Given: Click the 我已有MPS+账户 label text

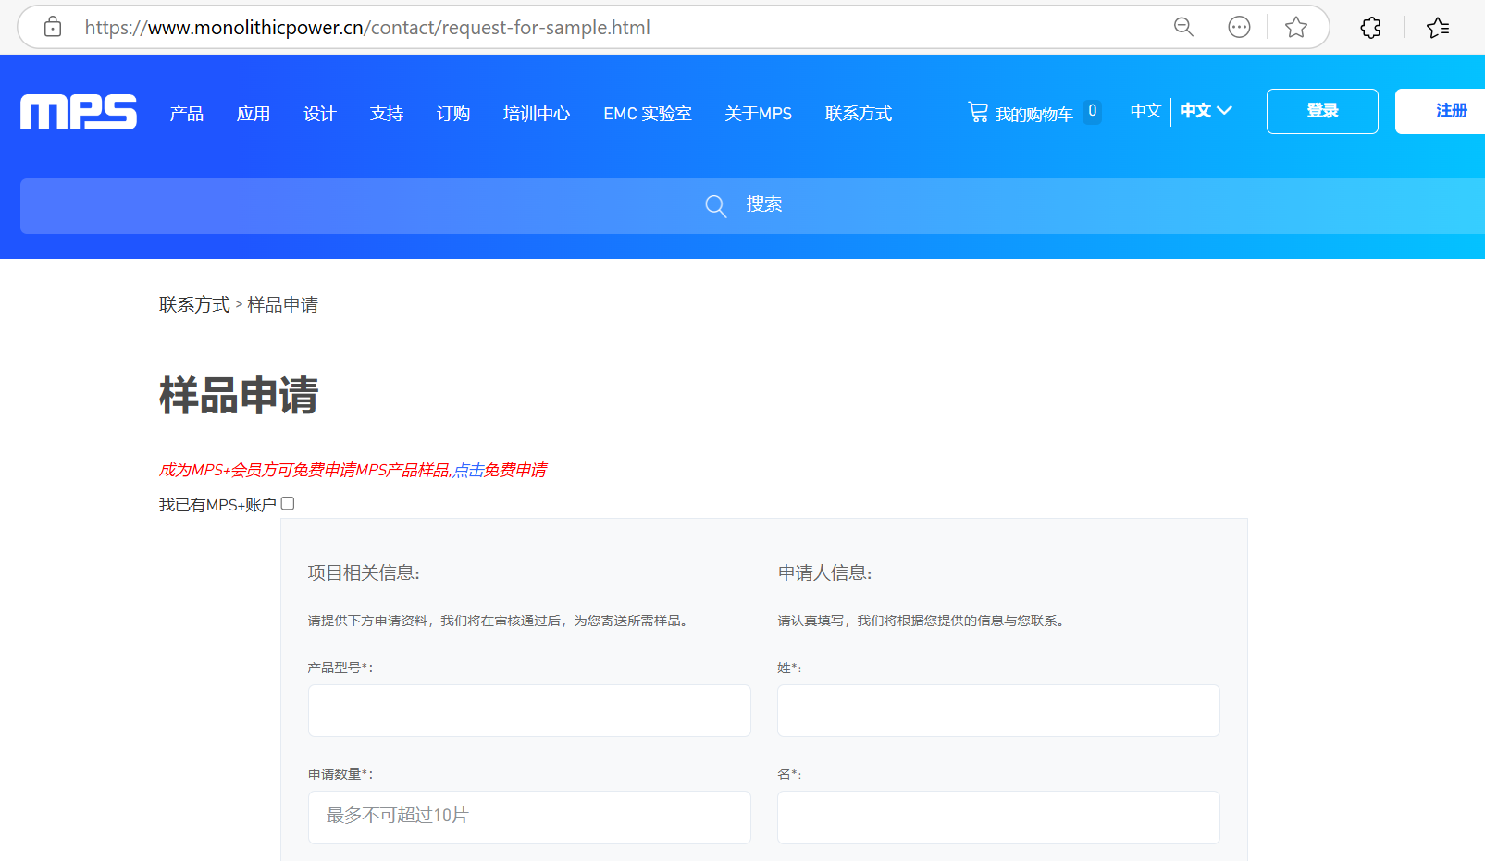Looking at the screenshot, I should point(217,505).
